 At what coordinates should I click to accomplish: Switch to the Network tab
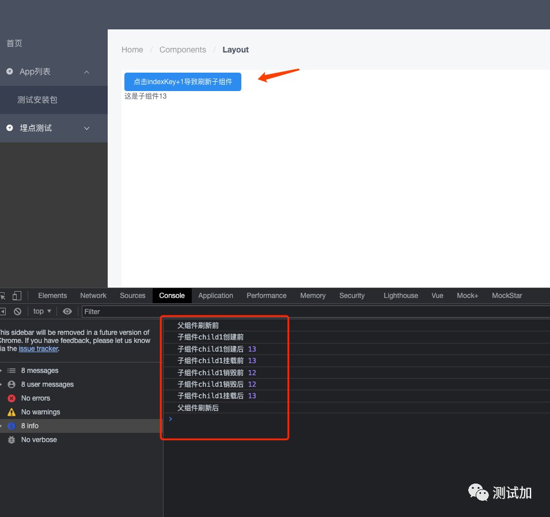tap(93, 296)
